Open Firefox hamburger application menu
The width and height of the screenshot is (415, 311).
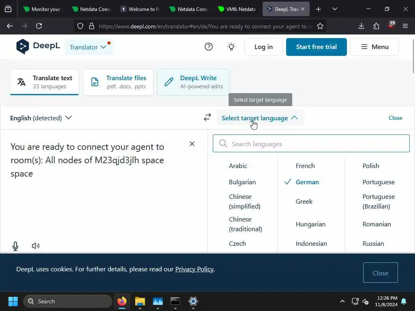point(405,26)
